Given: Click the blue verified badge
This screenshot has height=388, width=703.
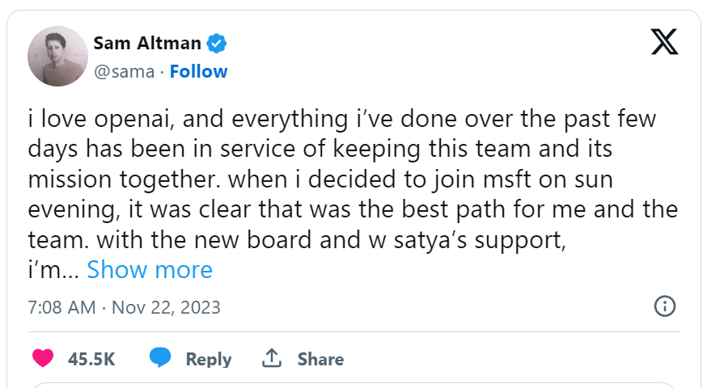Looking at the screenshot, I should coord(218,42).
